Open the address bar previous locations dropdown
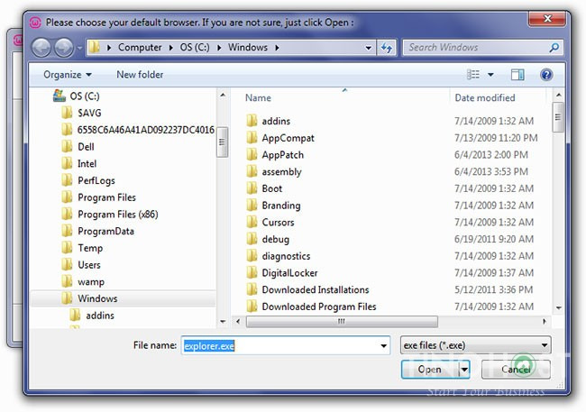The height and width of the screenshot is (412, 586). click(x=368, y=48)
